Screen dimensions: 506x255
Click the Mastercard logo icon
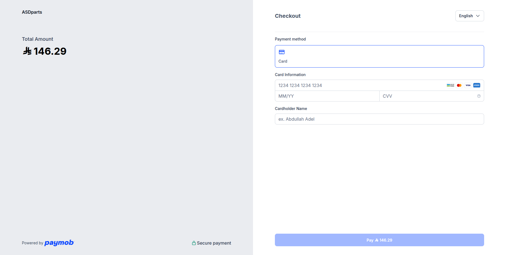[459, 85]
